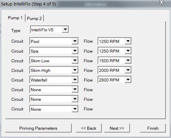The height and width of the screenshot is (138, 171).
Task: Expand the Pool circuit dropdown
Action: pyautogui.click(x=54, y=41)
